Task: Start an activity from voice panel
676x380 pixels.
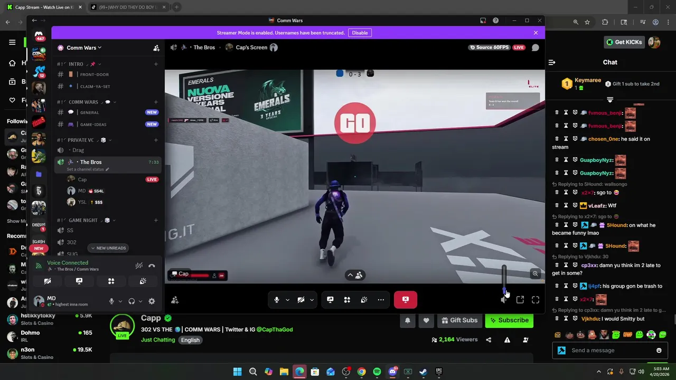Action: 111,281
